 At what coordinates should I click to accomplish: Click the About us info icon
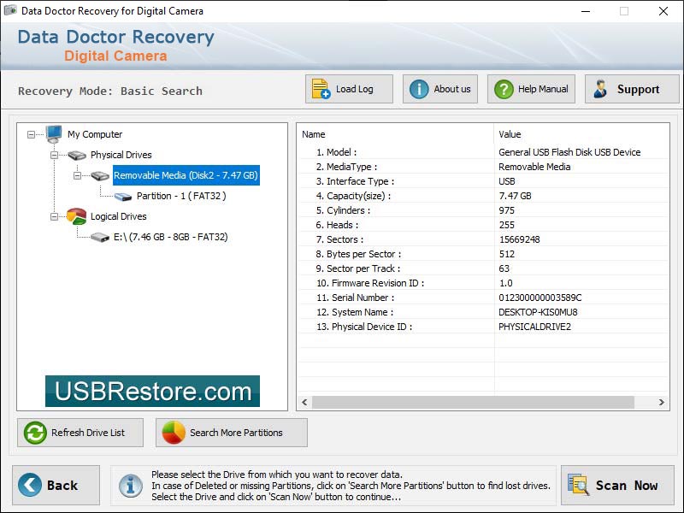coord(420,88)
